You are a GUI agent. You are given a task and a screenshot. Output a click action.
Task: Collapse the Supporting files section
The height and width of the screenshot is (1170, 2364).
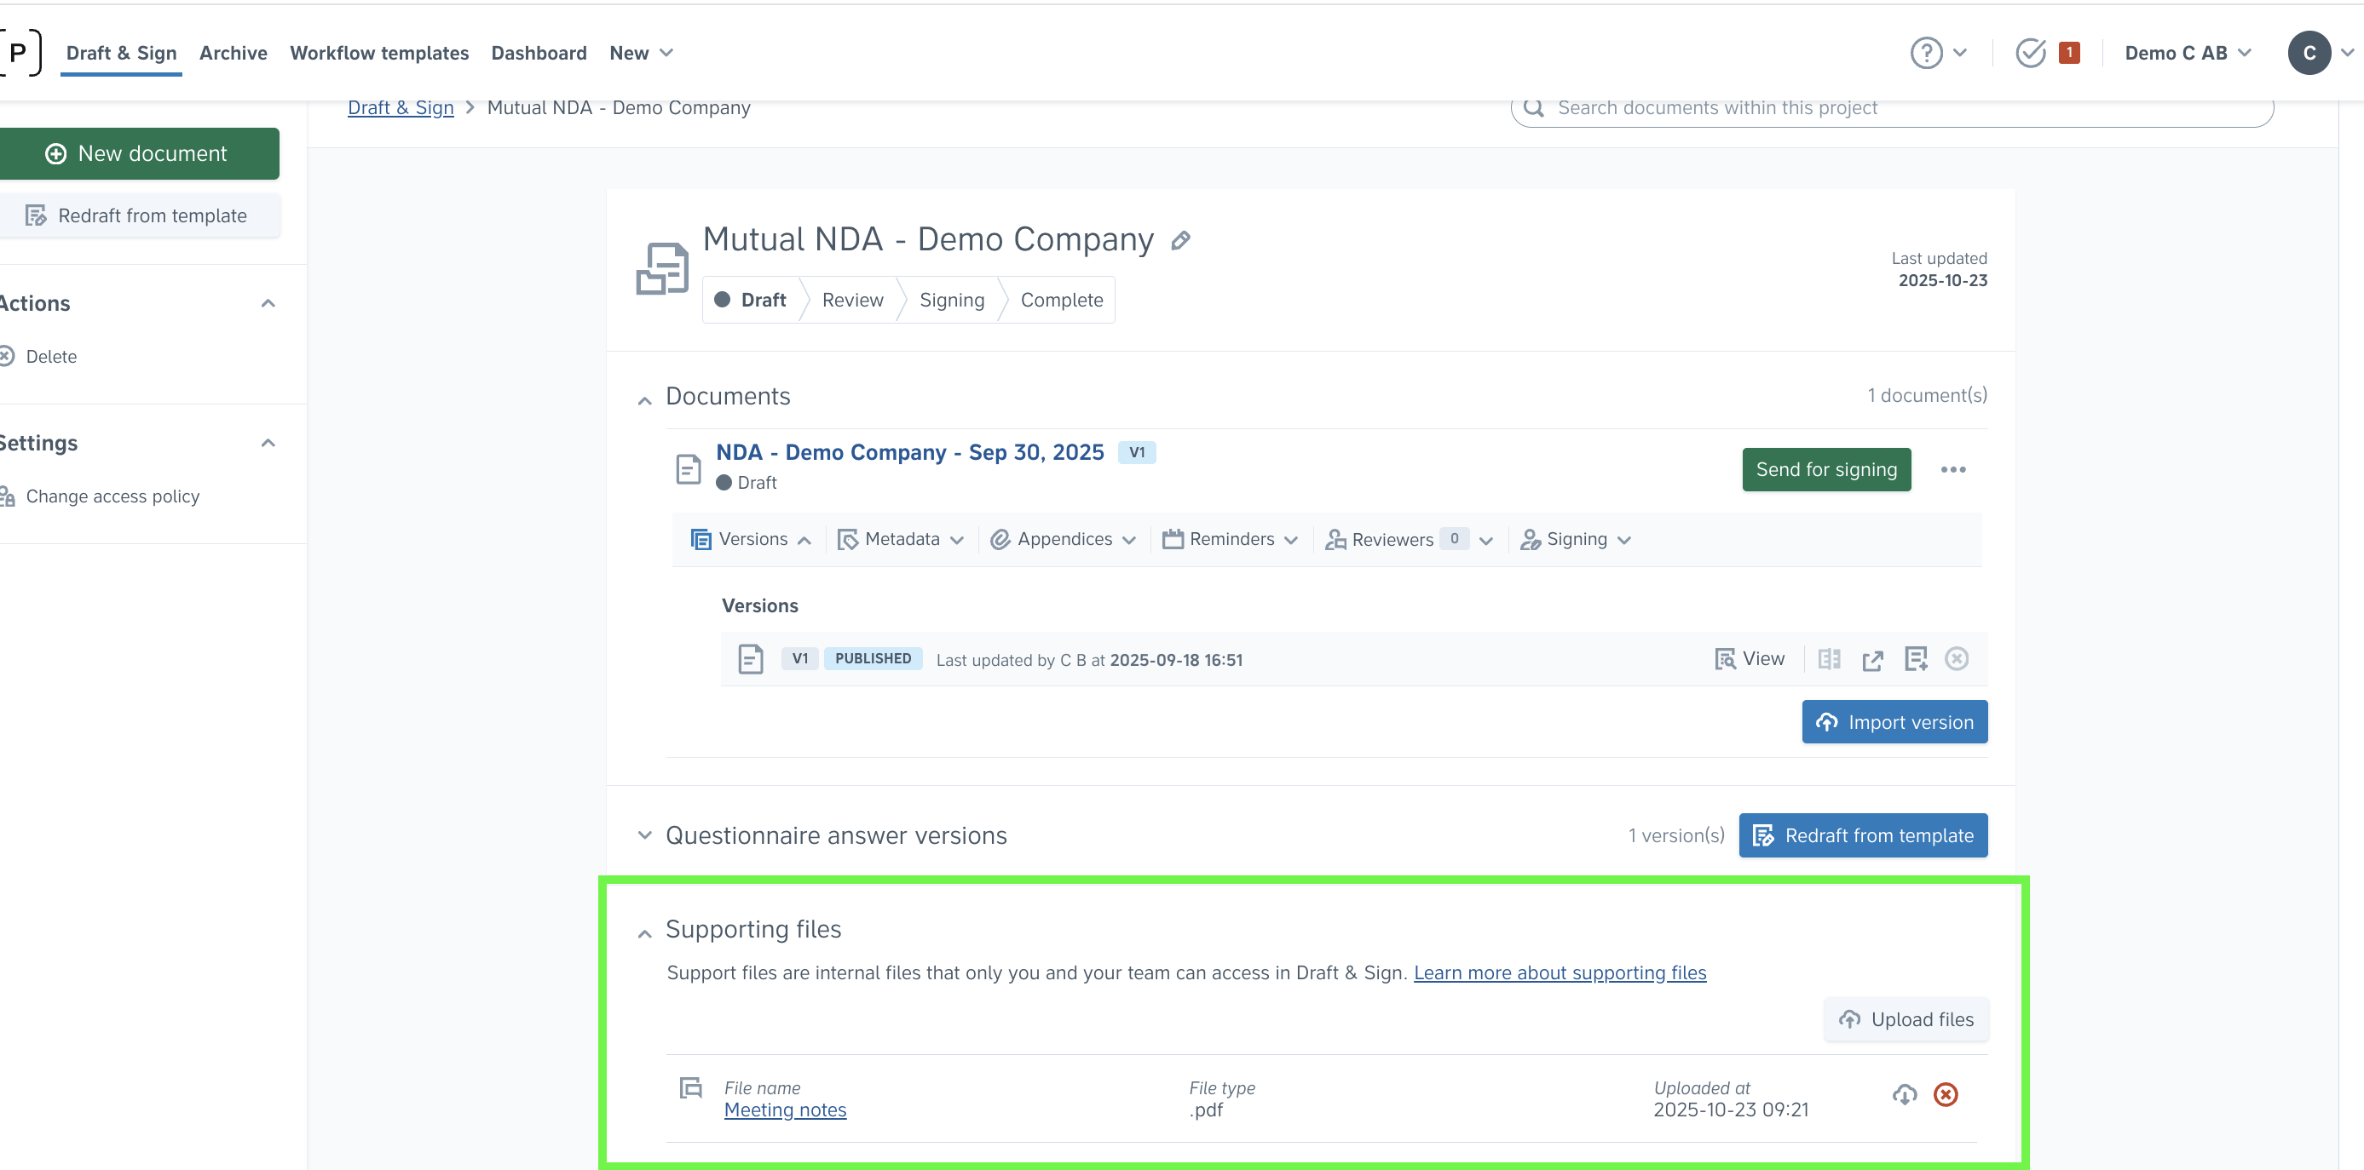click(x=644, y=933)
